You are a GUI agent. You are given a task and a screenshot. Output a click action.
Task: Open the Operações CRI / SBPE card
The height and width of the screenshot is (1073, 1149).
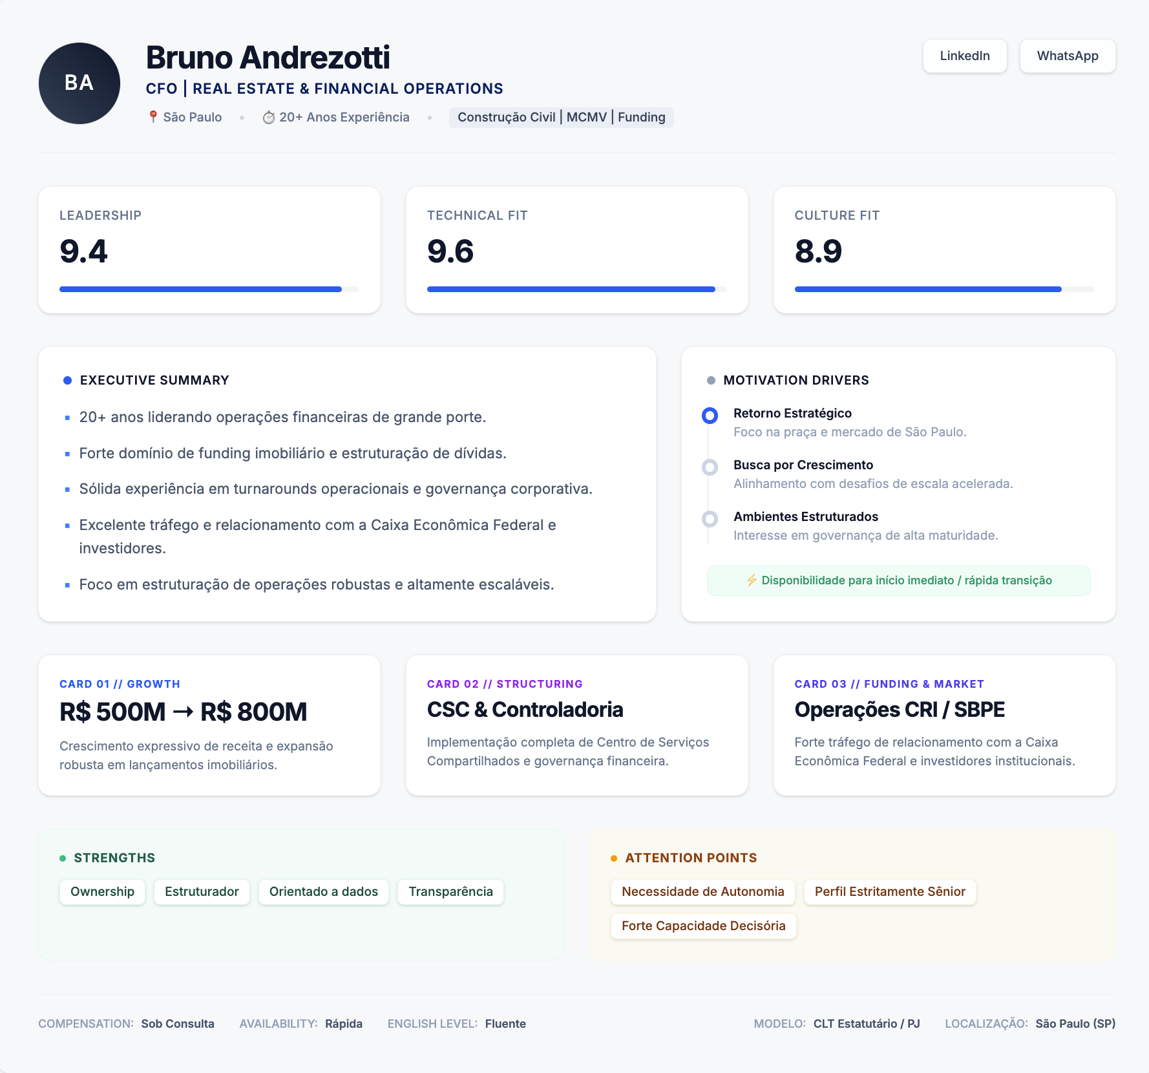(x=944, y=725)
